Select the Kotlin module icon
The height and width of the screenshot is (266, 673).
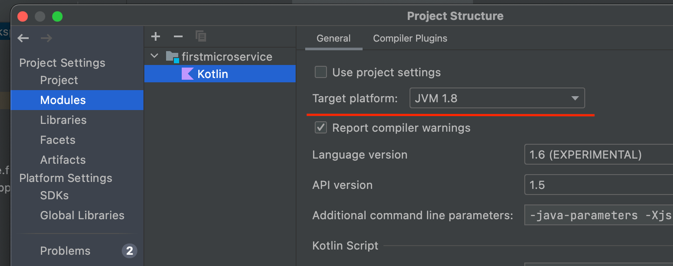[187, 74]
